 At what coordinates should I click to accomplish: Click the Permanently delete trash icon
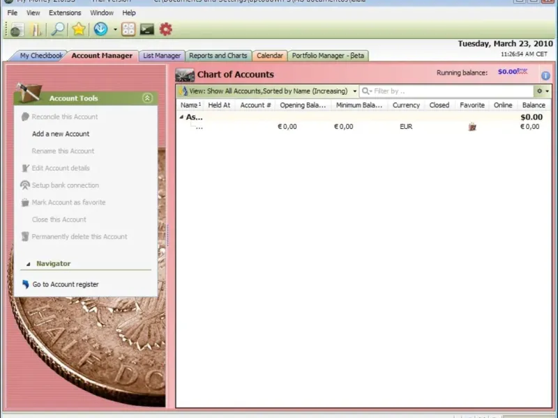coord(25,236)
